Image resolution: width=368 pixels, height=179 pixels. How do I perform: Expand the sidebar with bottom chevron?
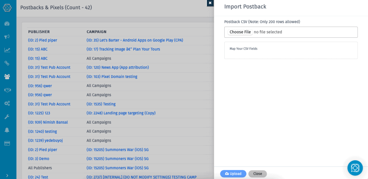point(7,175)
